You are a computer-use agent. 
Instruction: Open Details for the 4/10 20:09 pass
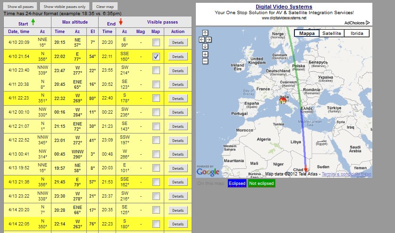(178, 42)
